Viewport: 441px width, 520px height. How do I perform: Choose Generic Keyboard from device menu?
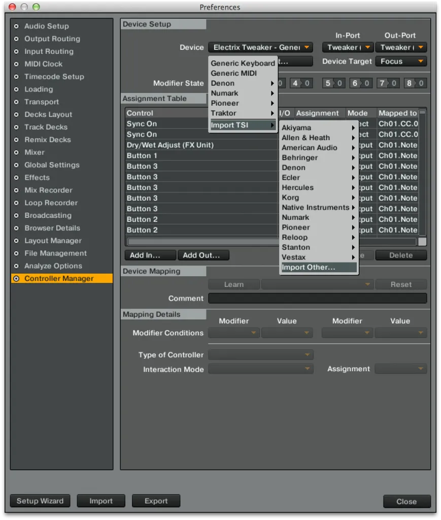tap(243, 63)
